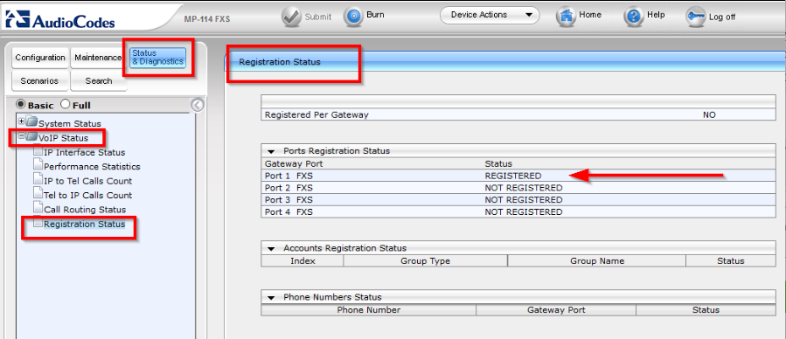Click the Submit button label
The width and height of the screenshot is (786, 339).
pos(317,17)
